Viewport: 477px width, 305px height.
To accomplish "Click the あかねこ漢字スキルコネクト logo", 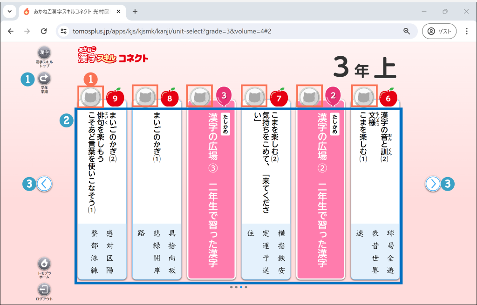I will (x=113, y=55).
